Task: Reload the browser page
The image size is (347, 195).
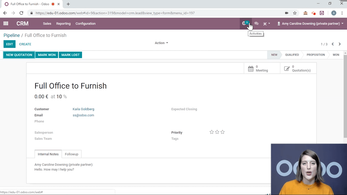Action: pyautogui.click(x=21, y=13)
